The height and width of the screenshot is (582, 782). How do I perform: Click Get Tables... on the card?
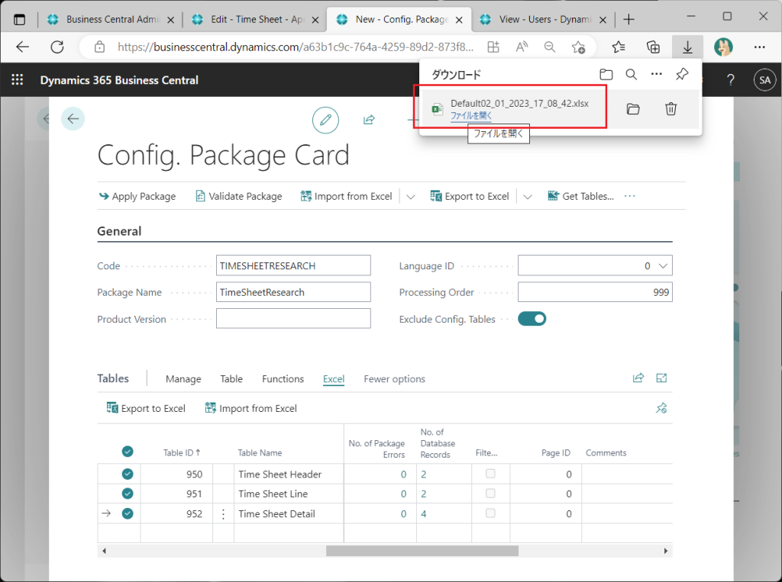coord(580,196)
